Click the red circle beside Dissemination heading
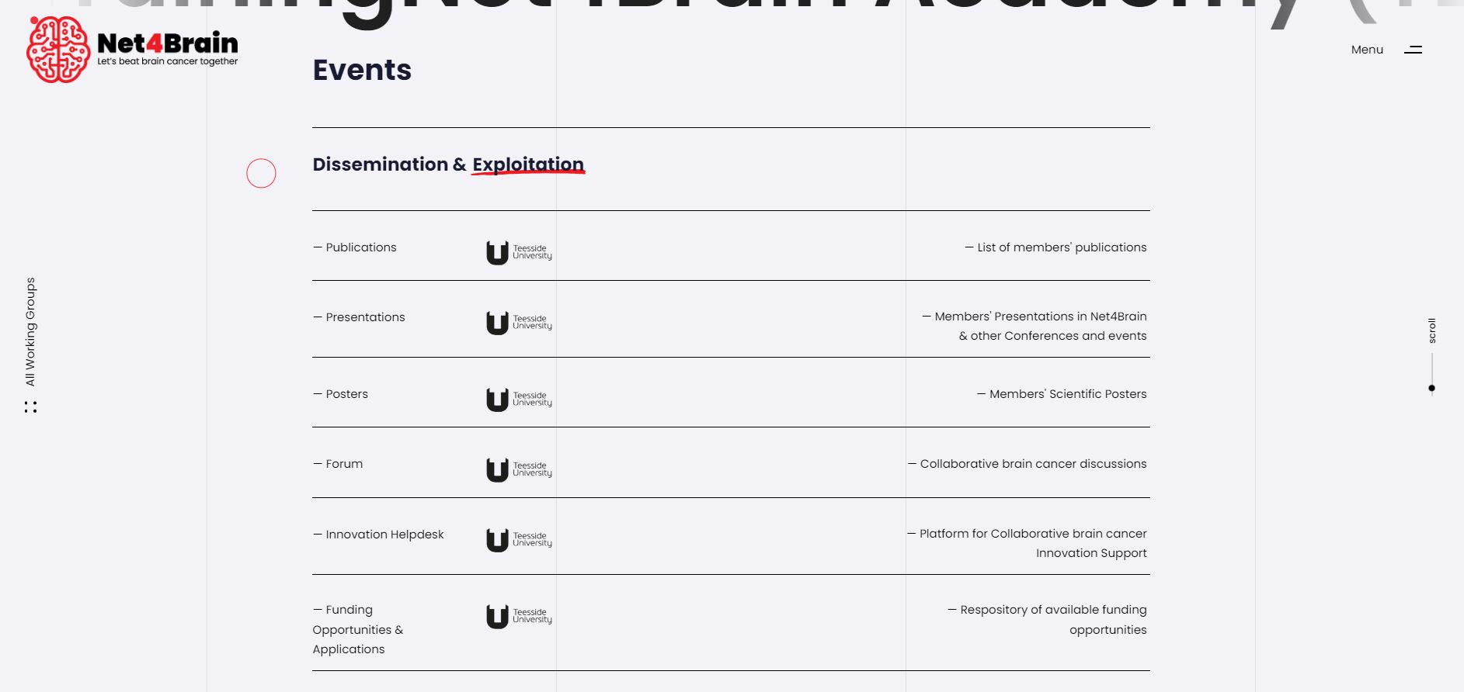The image size is (1464, 692). [261, 173]
